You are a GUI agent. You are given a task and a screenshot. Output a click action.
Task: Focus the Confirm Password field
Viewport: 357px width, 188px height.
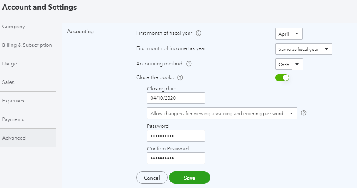click(176, 159)
